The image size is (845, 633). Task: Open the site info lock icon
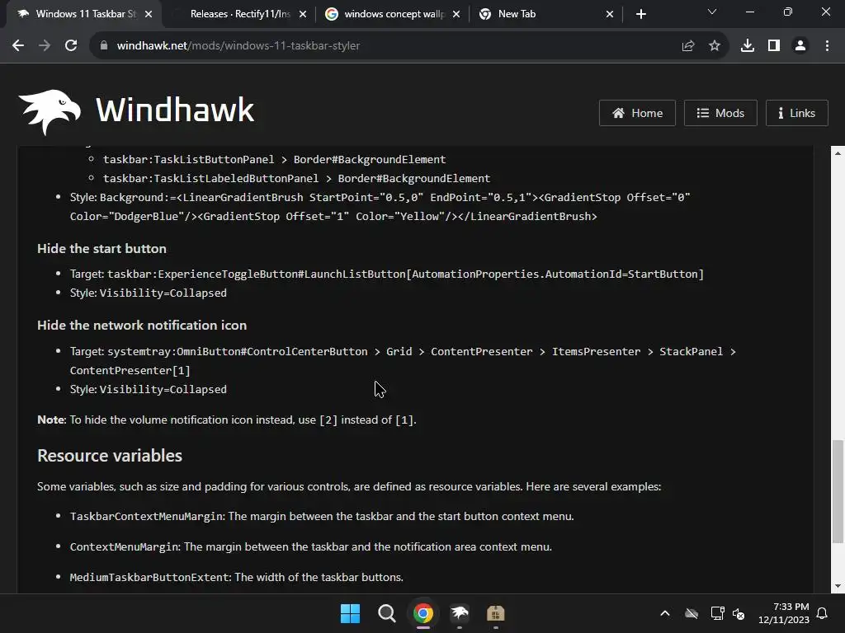tap(103, 46)
